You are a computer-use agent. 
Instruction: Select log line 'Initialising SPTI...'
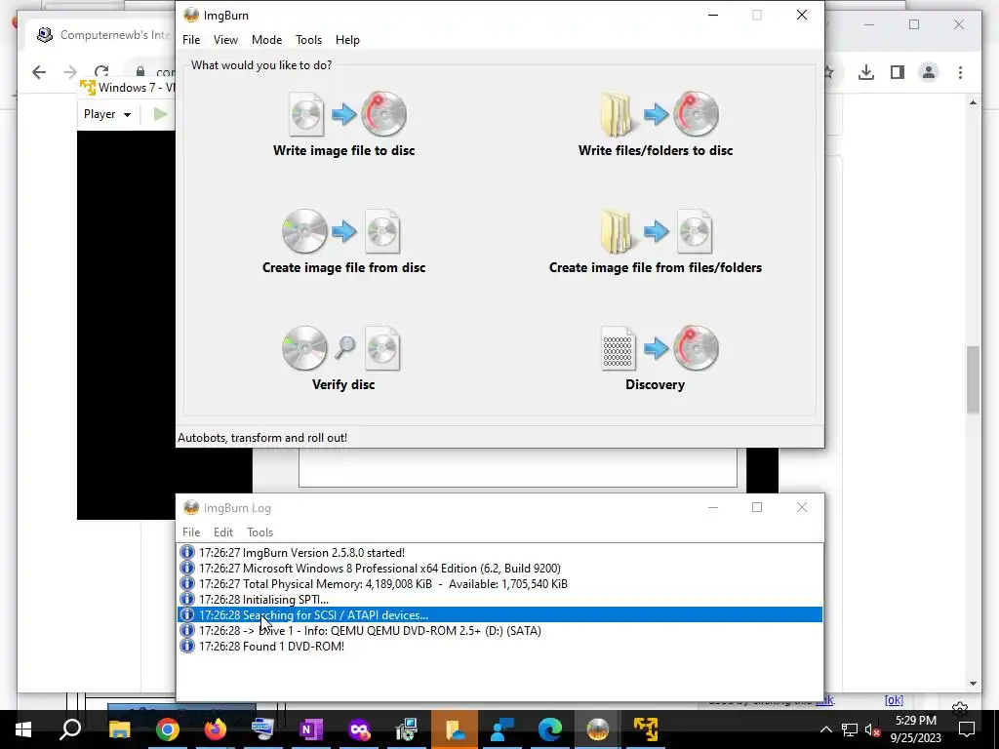500,600
